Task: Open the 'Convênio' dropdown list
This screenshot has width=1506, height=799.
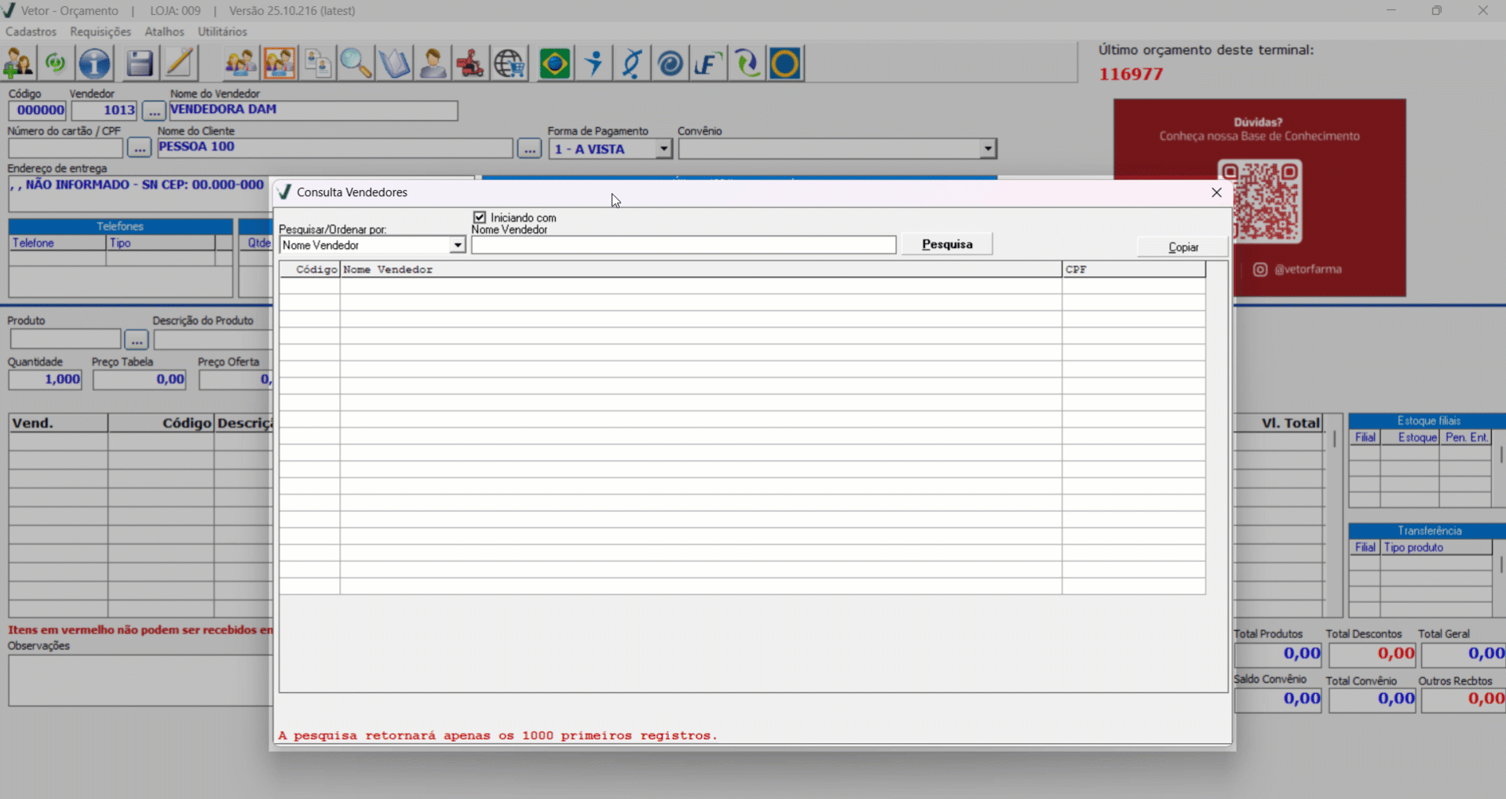Action: (x=988, y=149)
